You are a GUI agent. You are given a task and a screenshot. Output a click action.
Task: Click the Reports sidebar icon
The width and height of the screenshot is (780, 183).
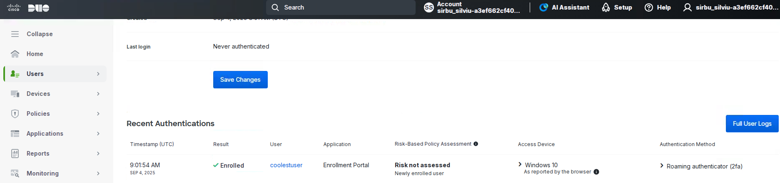(15, 154)
